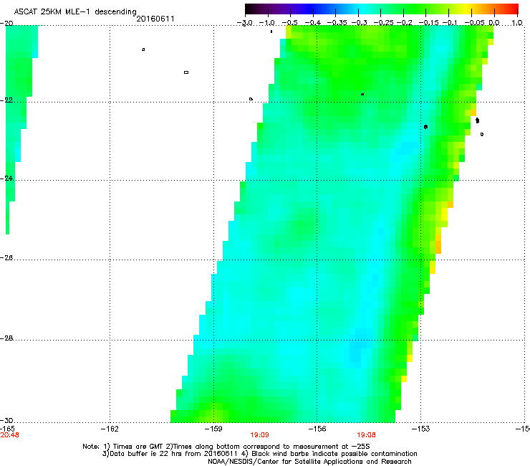Click the colorbar label '1.0'
The image size is (530, 466).
coord(516,23)
